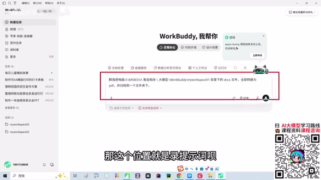Screen dimensions: 321x180
Task: Expand 查看更多 (1) task list
Action: (12, 108)
